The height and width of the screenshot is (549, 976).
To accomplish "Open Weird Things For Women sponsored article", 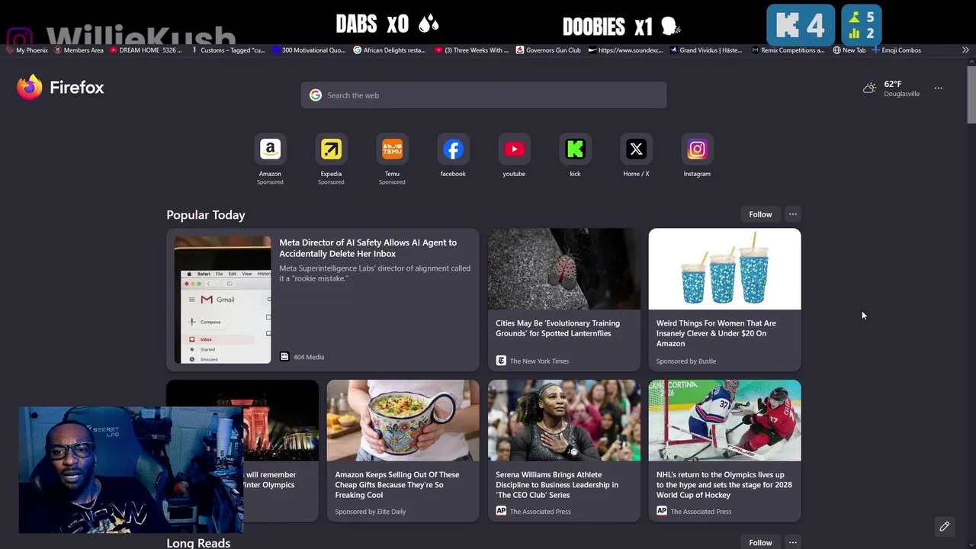I will 716,333.
